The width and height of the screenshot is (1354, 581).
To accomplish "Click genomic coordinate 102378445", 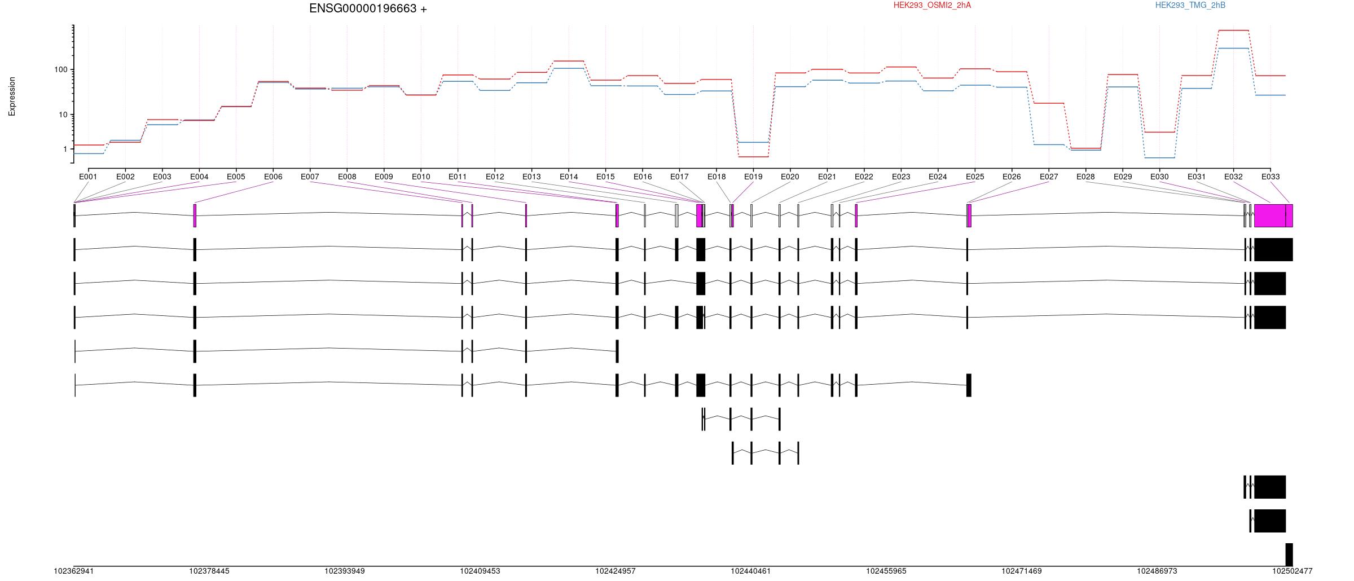I will (209, 571).
